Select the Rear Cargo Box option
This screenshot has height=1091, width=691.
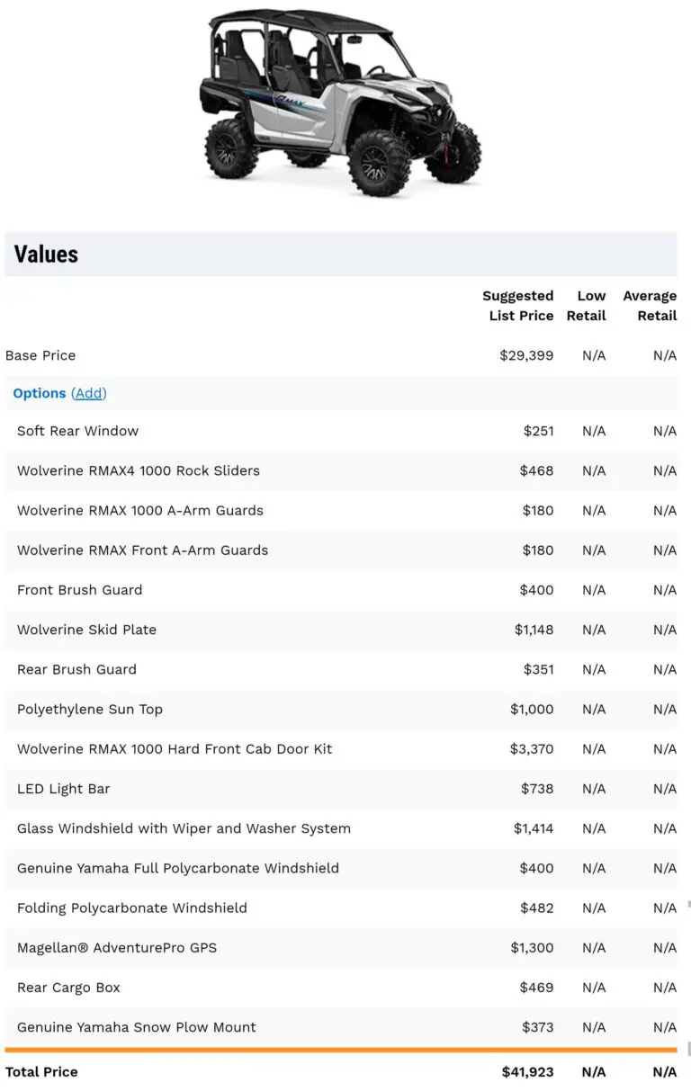point(67,987)
